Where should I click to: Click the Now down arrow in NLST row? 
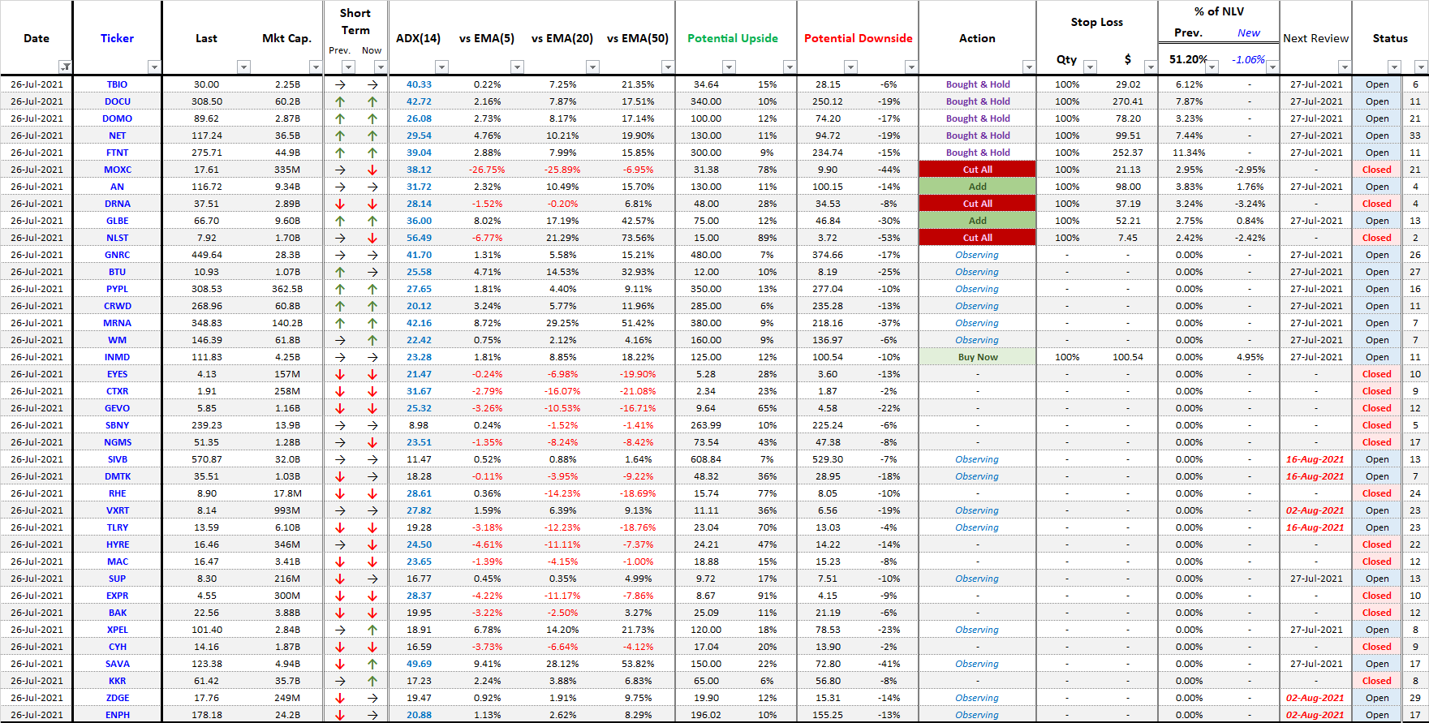click(372, 238)
